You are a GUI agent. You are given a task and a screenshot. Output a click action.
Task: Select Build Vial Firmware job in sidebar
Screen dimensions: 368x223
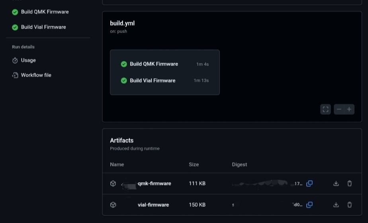[x=43, y=27]
